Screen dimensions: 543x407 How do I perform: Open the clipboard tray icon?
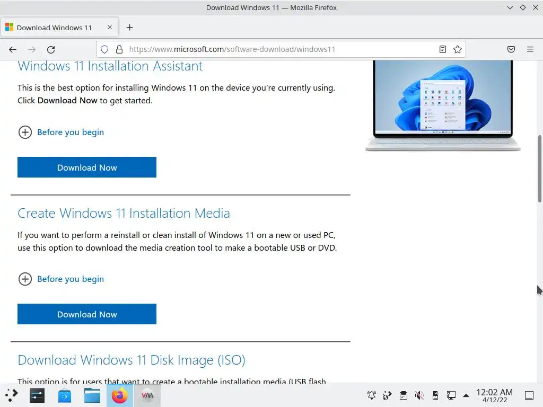coord(403,395)
